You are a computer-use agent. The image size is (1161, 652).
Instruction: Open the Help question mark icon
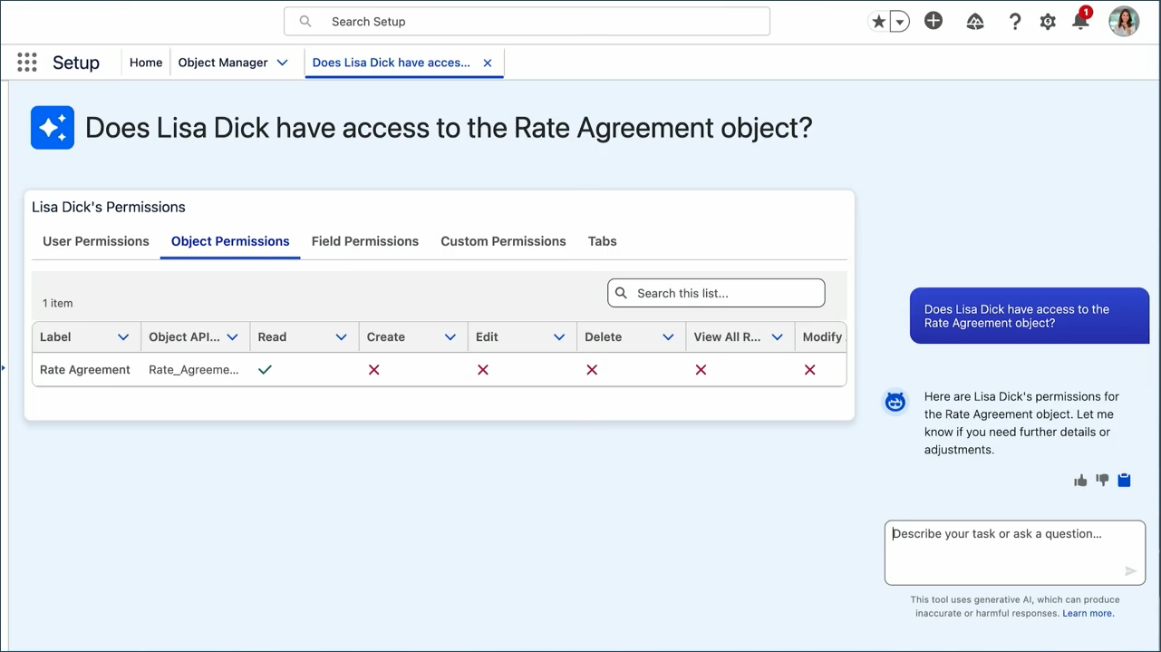1015,22
